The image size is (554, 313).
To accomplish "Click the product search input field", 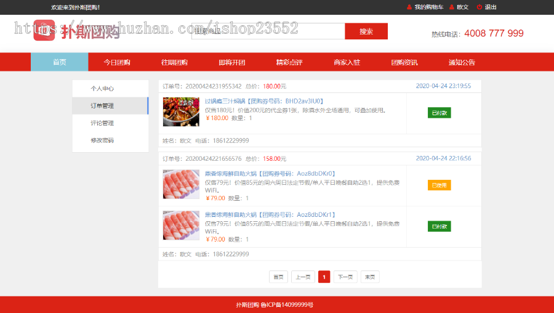I will 268,31.
